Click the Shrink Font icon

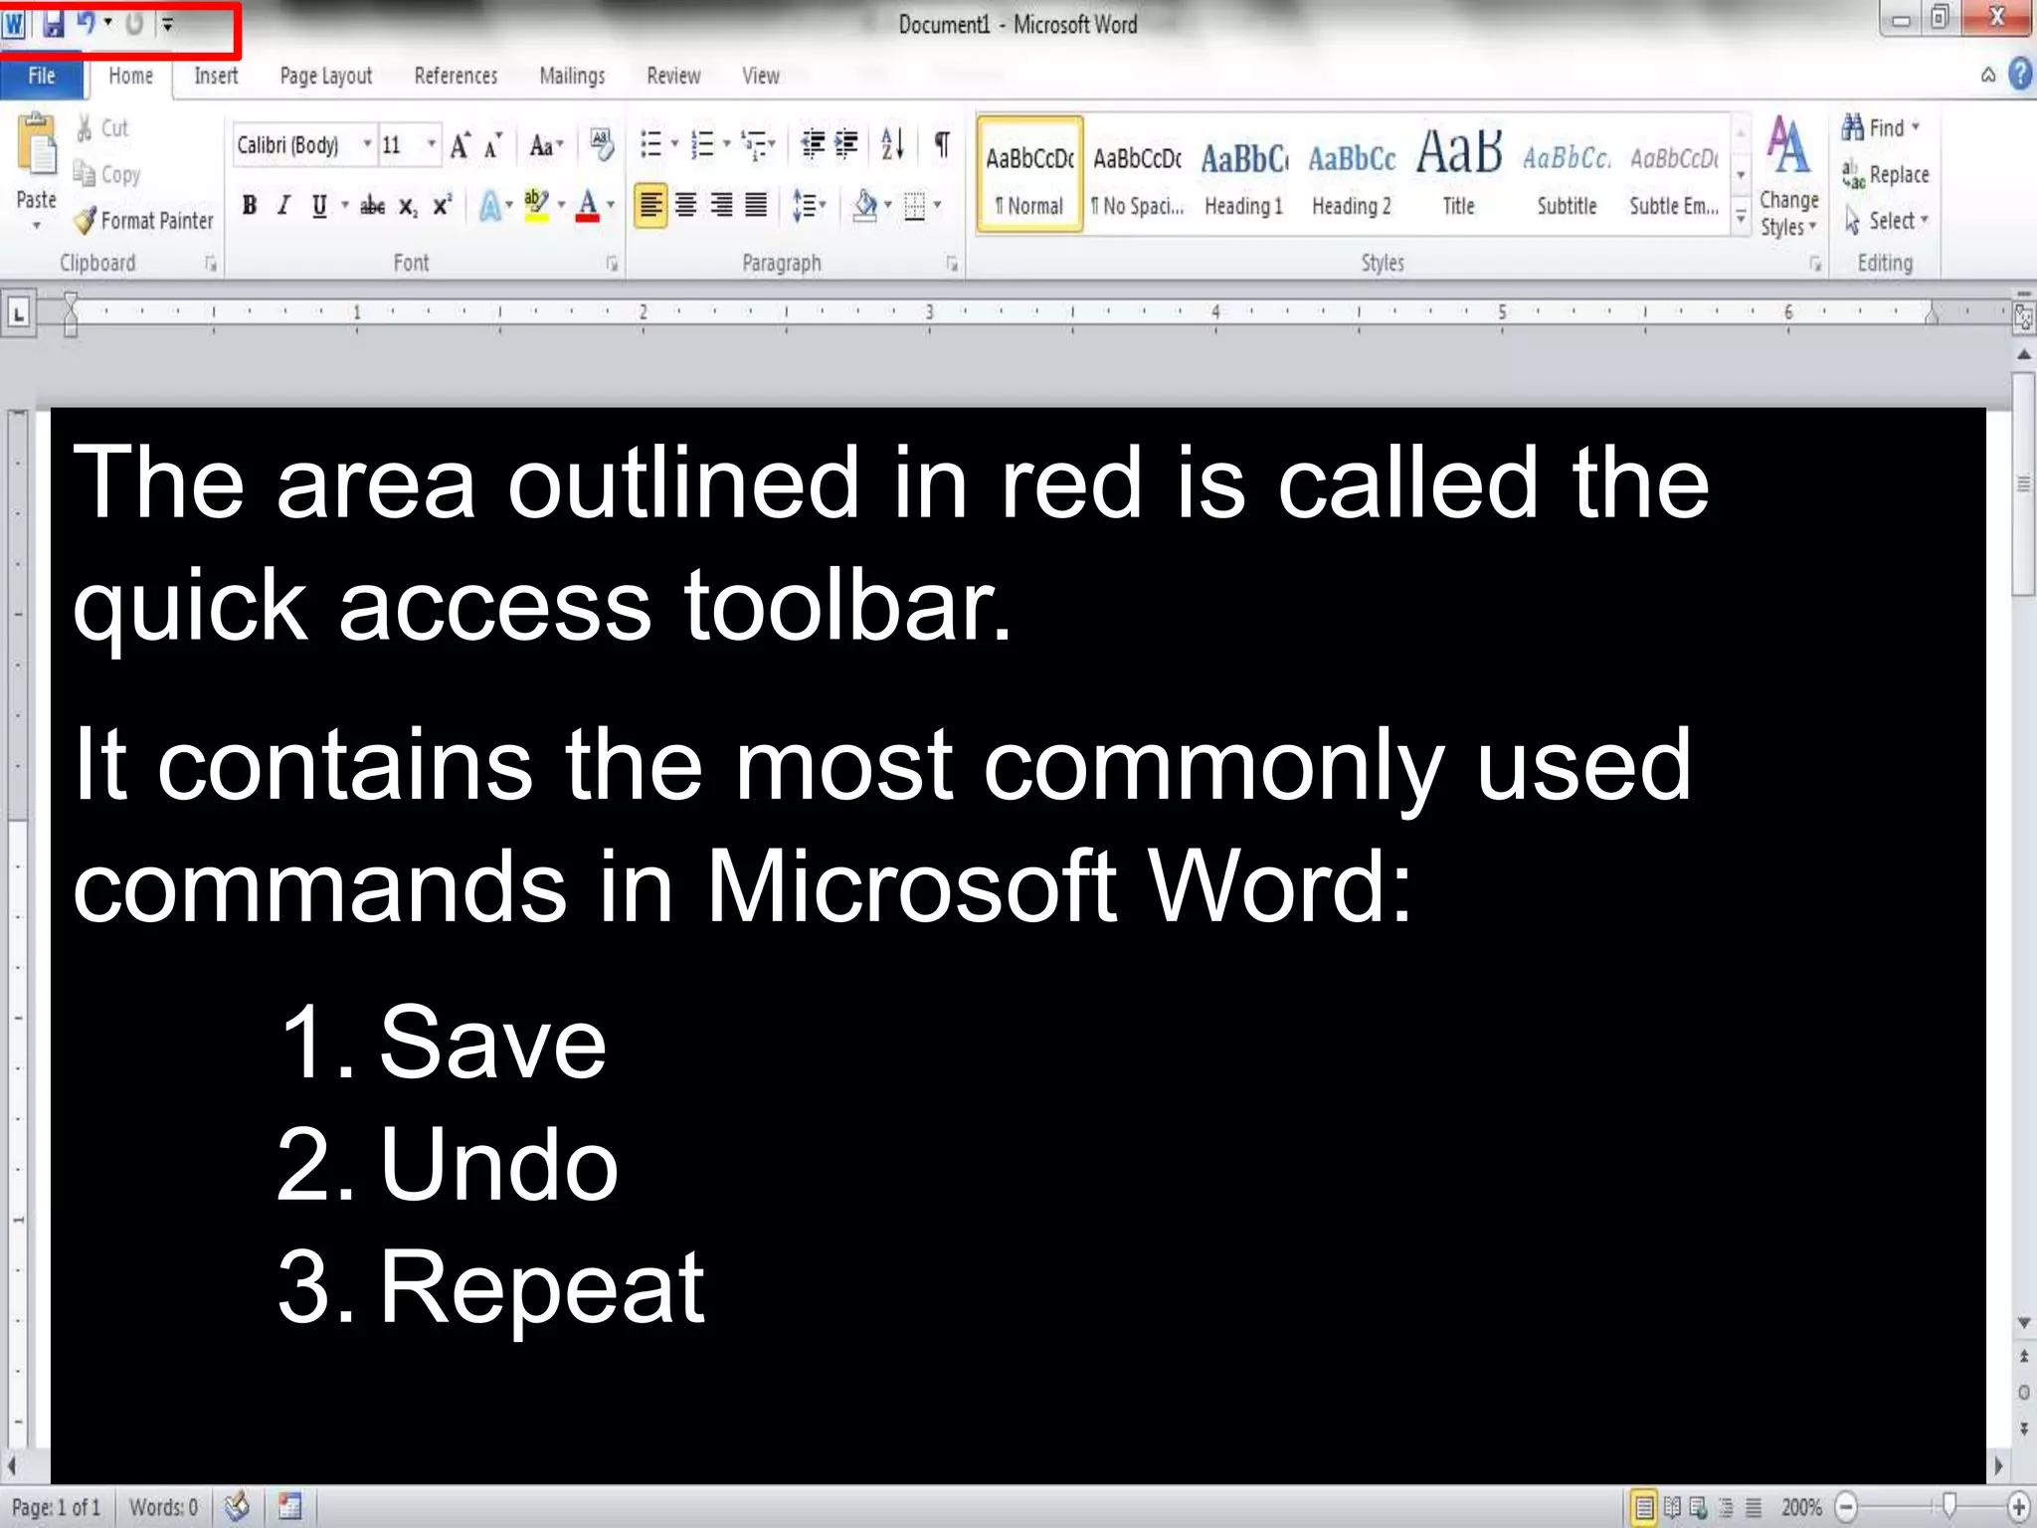pos(492,146)
